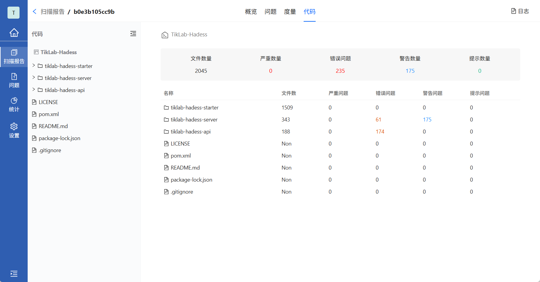Screen dimensions: 540x282
Task: Click file icon of LICENSE in tree
Action: tap(34, 102)
